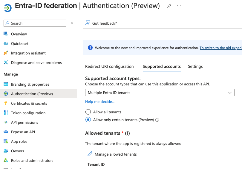The width and height of the screenshot is (242, 169).
Task: Click Got feedback? button
Action: (x=101, y=23)
